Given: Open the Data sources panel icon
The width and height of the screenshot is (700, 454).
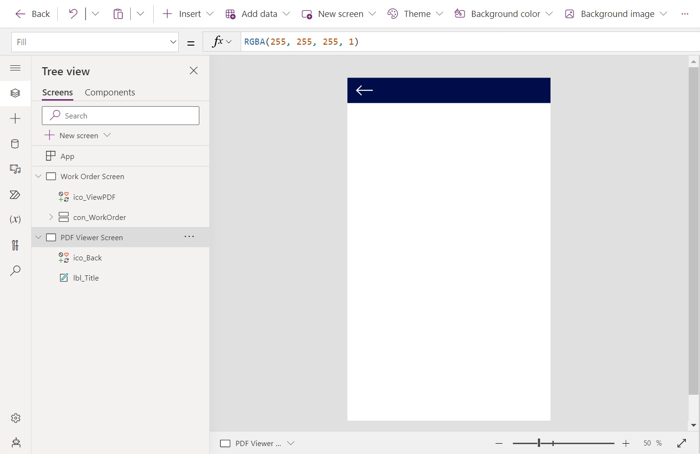Looking at the screenshot, I should click(15, 144).
